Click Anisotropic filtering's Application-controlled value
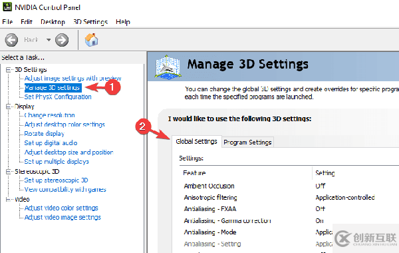Screen dimensions: 399x253 pos(345,198)
